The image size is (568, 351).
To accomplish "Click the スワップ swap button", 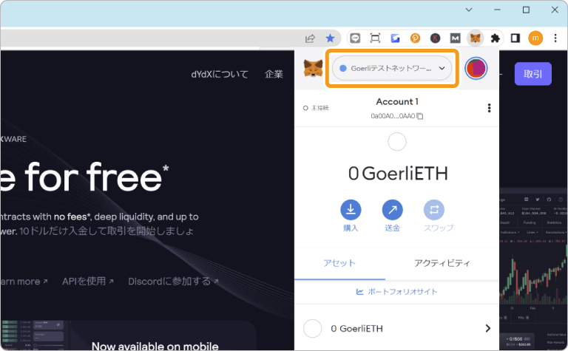I will click(x=439, y=216).
